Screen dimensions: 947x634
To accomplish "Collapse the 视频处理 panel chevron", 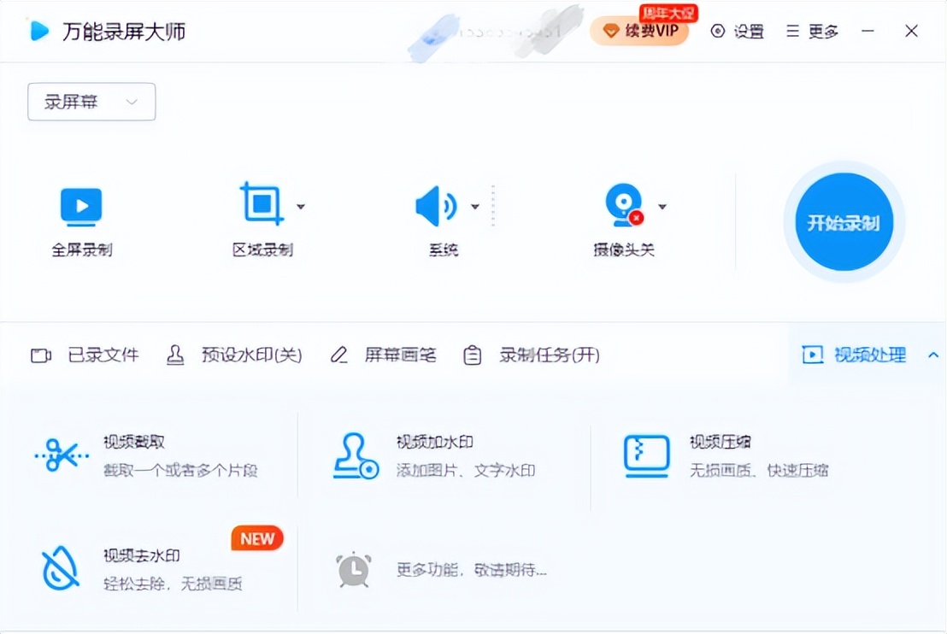I will (x=934, y=354).
